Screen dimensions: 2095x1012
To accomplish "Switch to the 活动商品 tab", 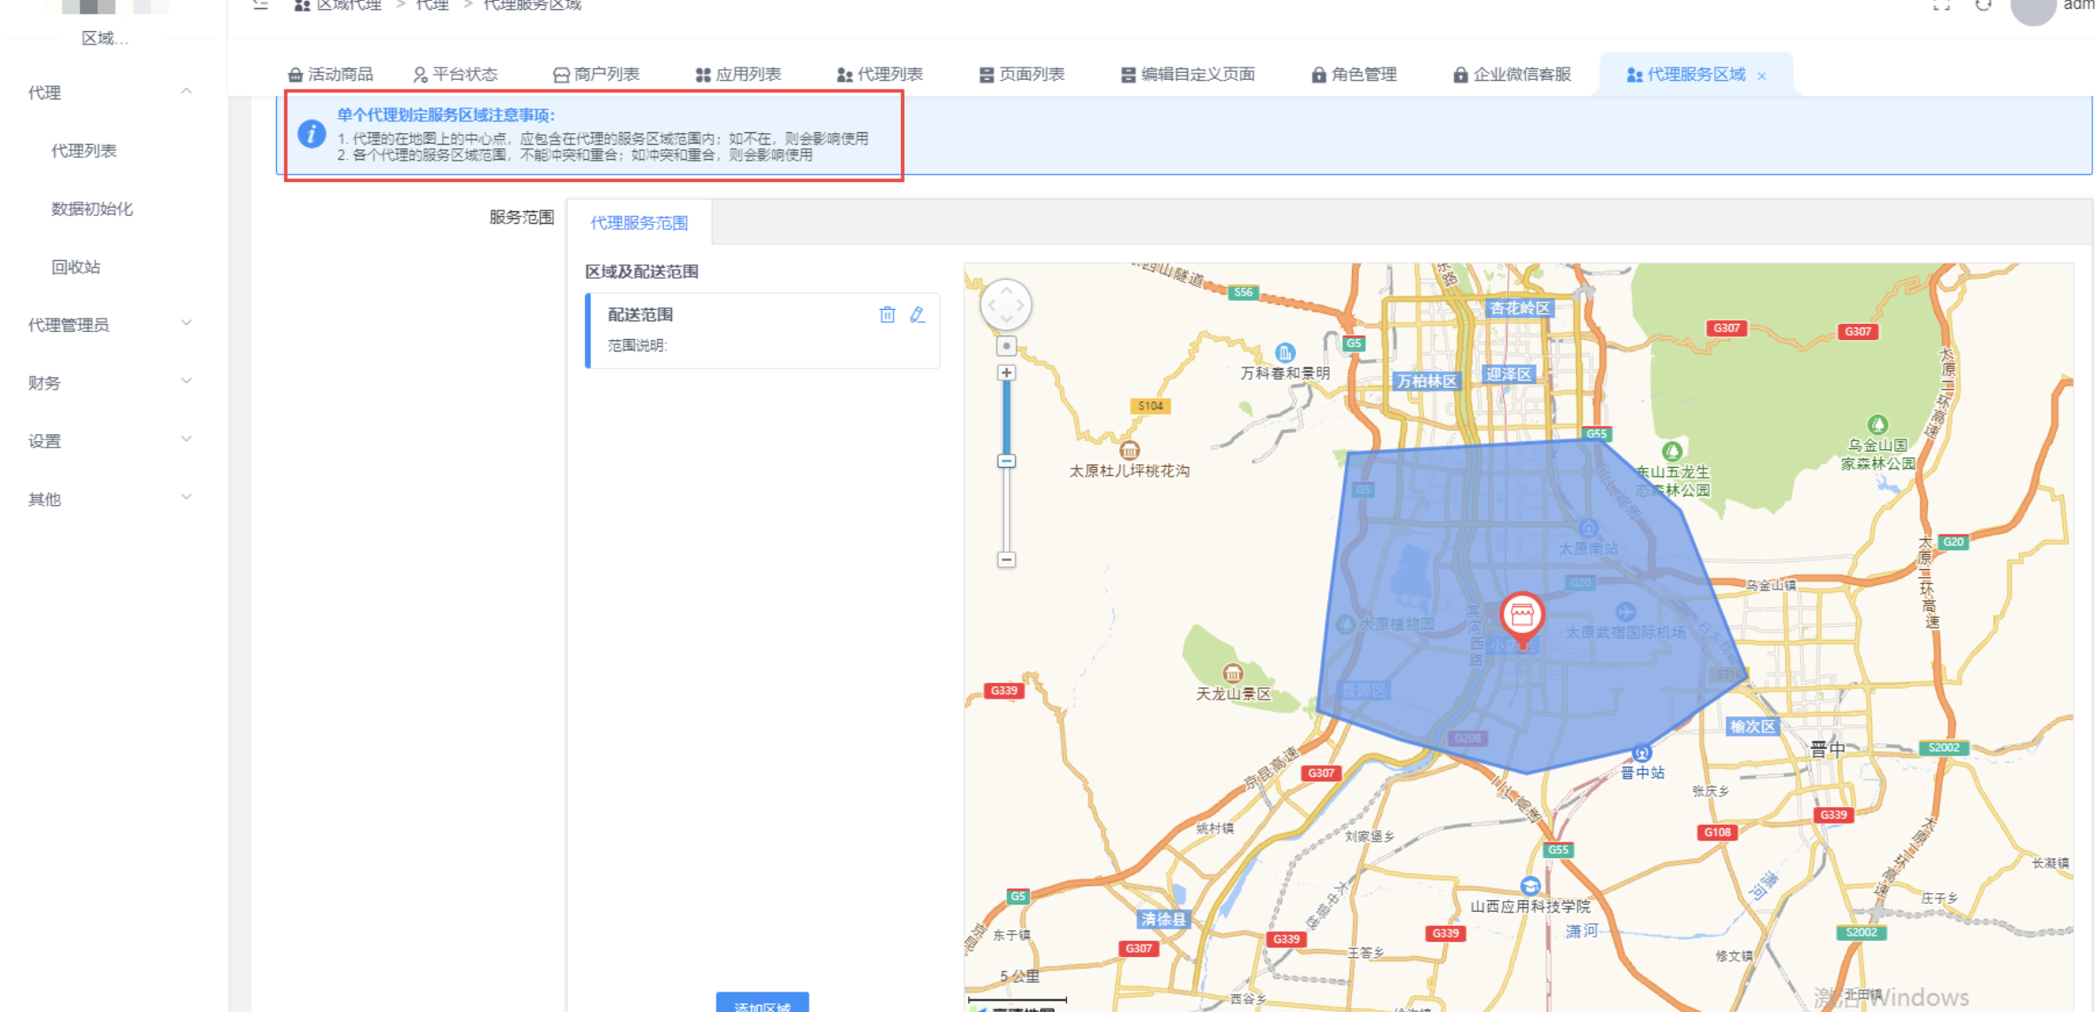I will pos(330,75).
